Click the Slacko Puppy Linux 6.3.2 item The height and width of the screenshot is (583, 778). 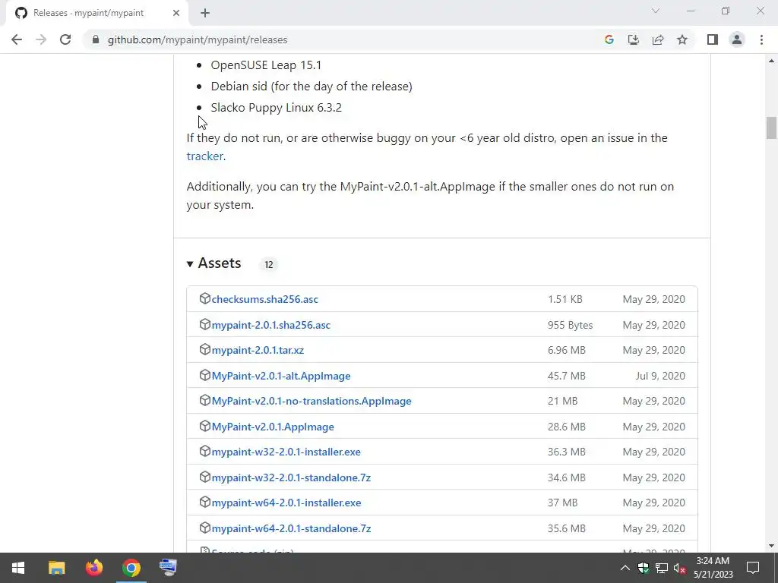277,108
